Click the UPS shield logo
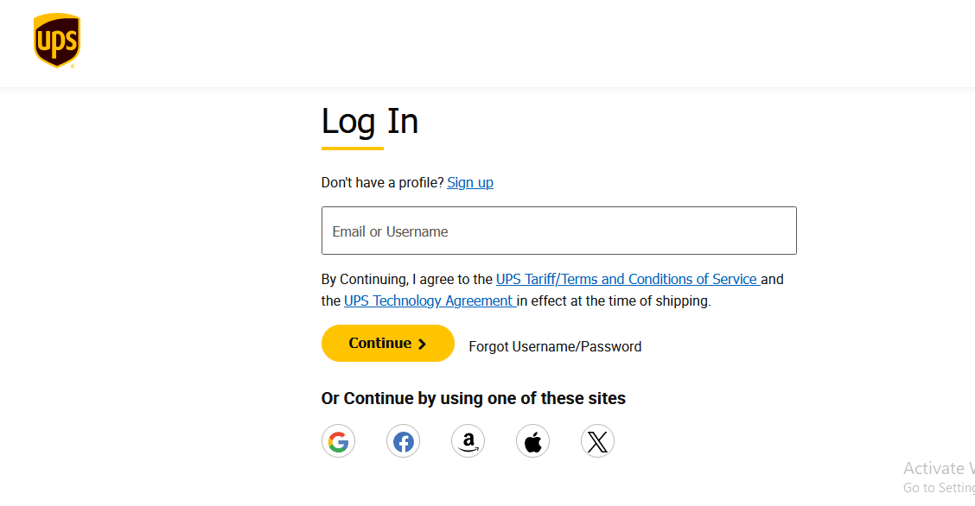Screen dimensions: 975x506 [x=57, y=41]
